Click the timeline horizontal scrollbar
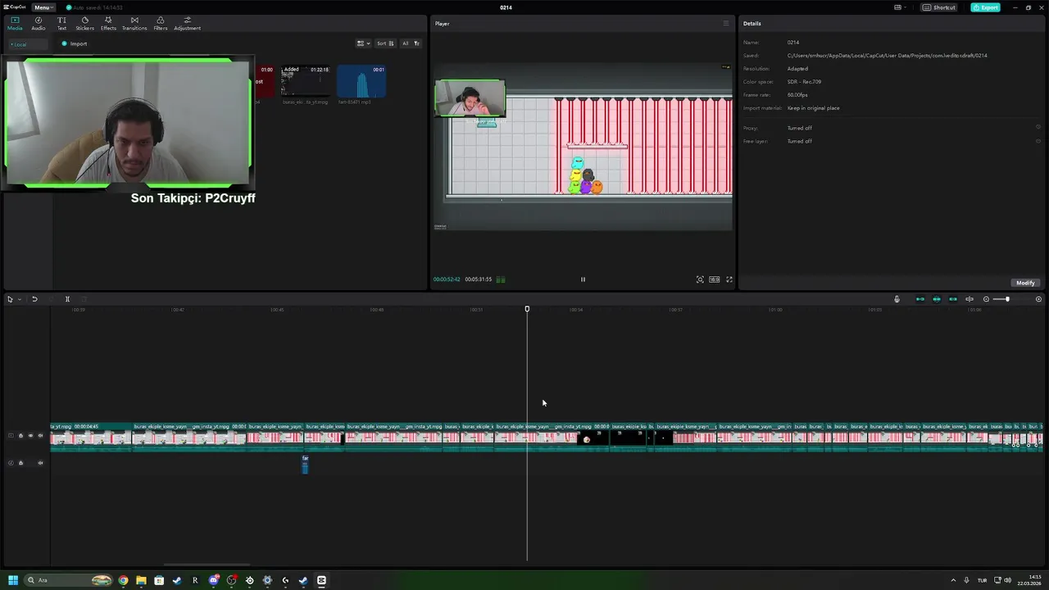Image resolution: width=1049 pixels, height=590 pixels. pos(207,565)
